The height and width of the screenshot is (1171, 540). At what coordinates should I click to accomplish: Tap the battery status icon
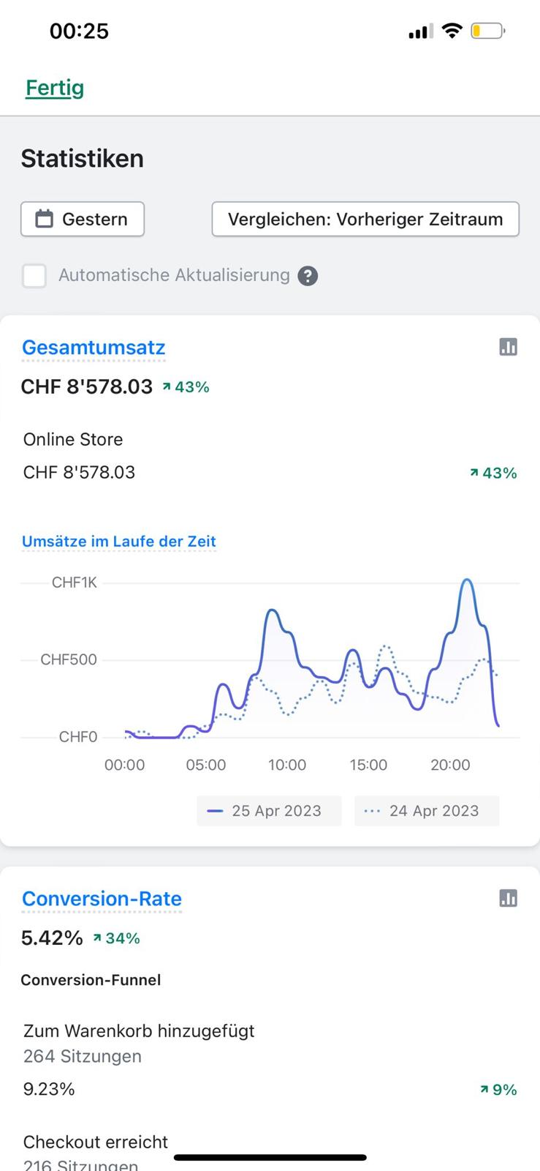[487, 31]
